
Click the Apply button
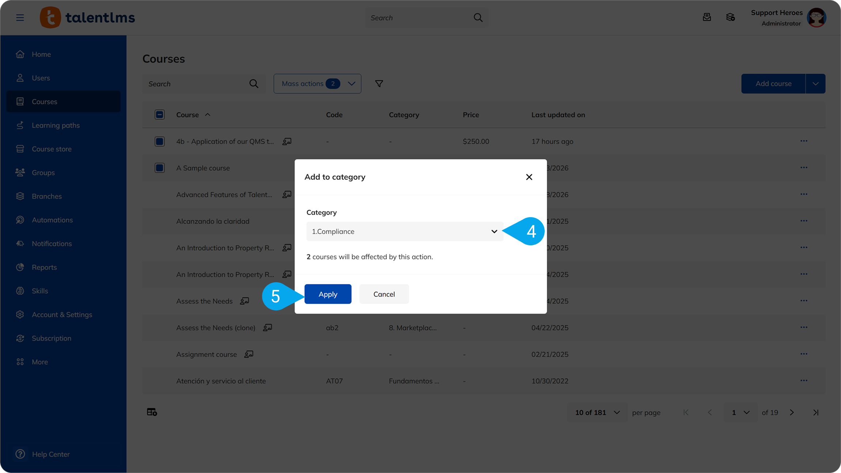pos(328,294)
